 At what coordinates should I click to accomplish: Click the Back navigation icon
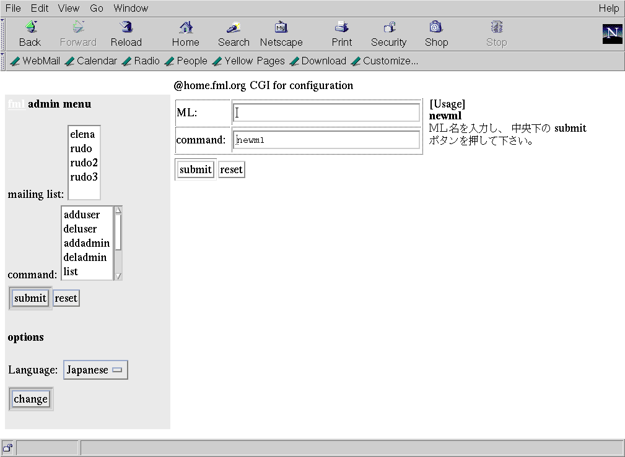pos(30,28)
